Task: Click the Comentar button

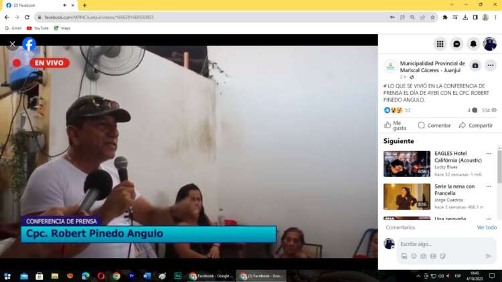Action: tap(434, 125)
